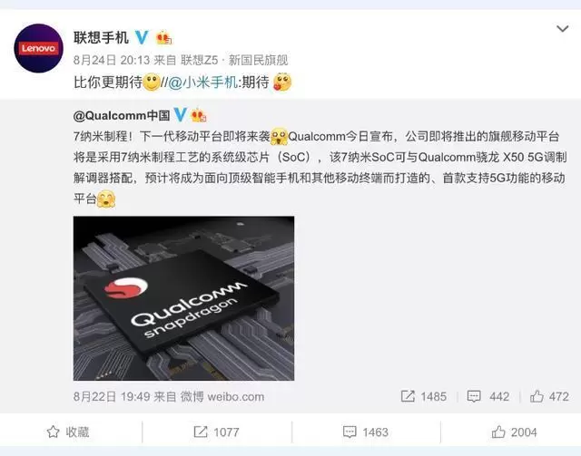
Task: Toggle 收藏 star to favorite the post
Action: pyautogui.click(x=68, y=432)
